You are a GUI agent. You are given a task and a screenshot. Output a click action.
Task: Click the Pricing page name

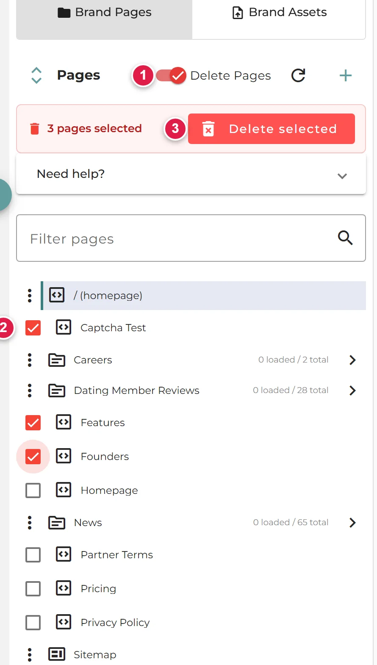98,589
